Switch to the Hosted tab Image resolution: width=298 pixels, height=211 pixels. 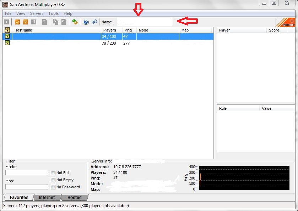pos(75,197)
